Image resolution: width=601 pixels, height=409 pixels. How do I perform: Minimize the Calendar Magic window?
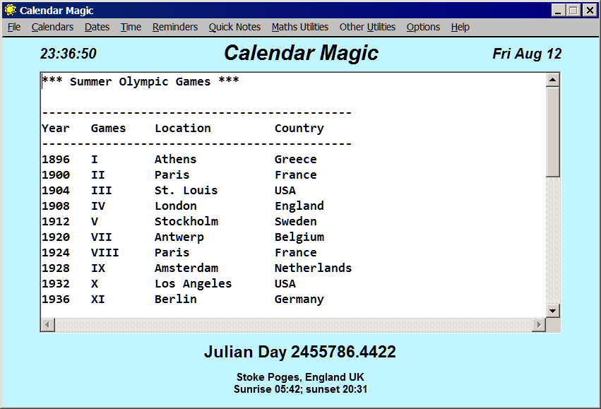point(558,11)
